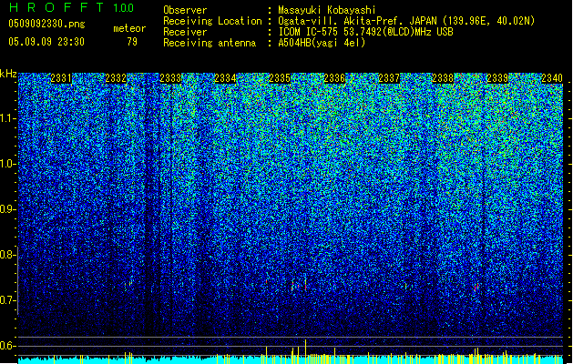Click the kHz axis unit label
Viewport: 573px width, 364px height.
point(8,74)
